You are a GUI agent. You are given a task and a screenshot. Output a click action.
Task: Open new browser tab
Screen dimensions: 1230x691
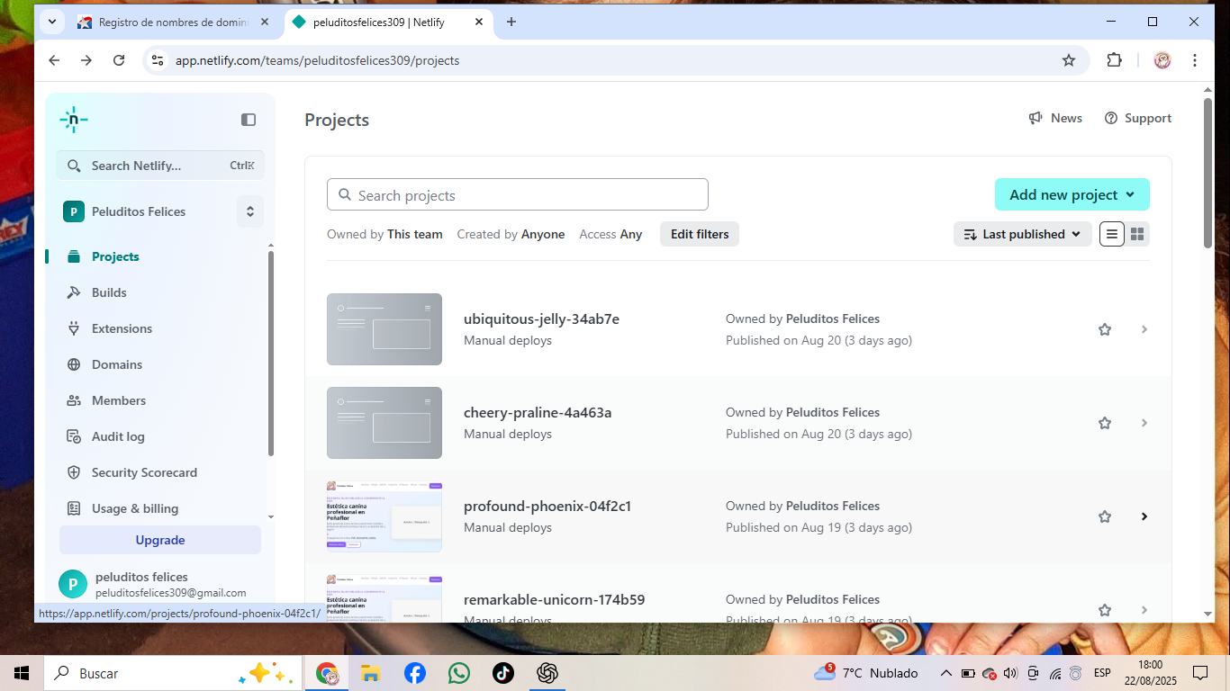[511, 22]
